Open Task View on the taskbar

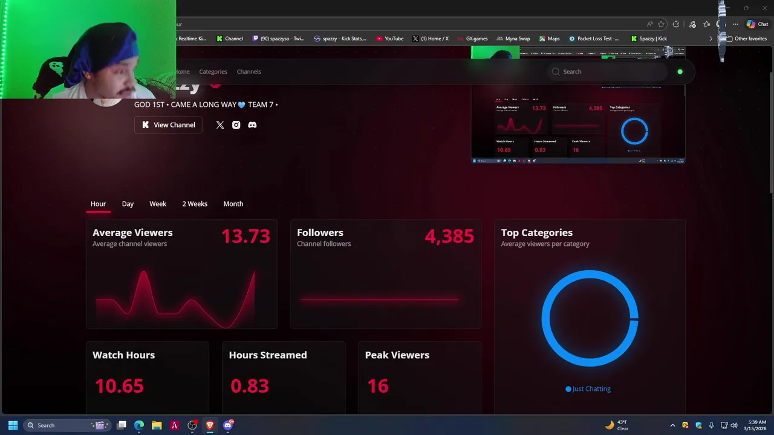pos(122,425)
